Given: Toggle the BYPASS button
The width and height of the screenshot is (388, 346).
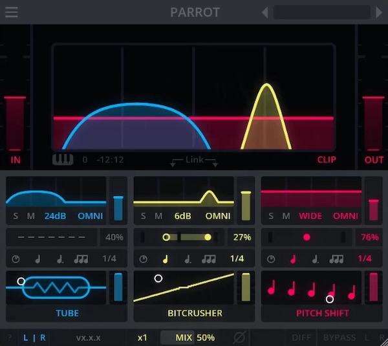Looking at the screenshot, I should click(x=339, y=338).
